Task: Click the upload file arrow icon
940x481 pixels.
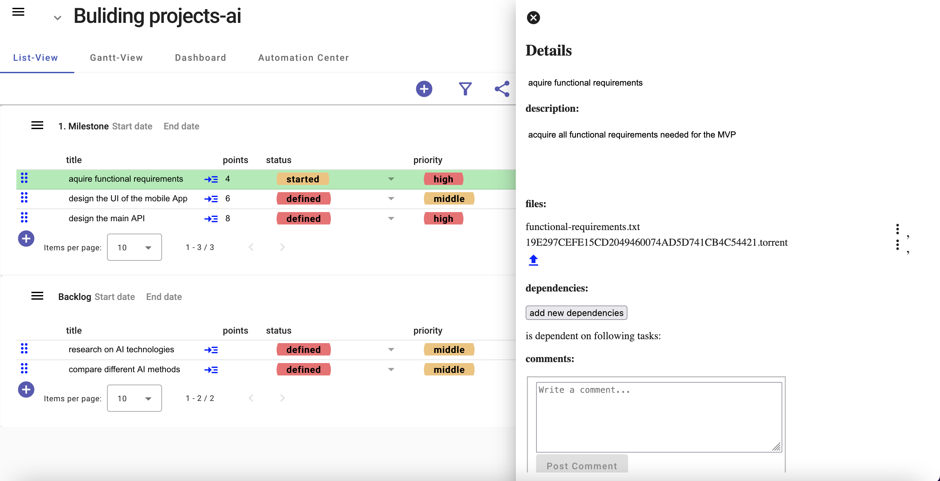Action: tap(533, 260)
